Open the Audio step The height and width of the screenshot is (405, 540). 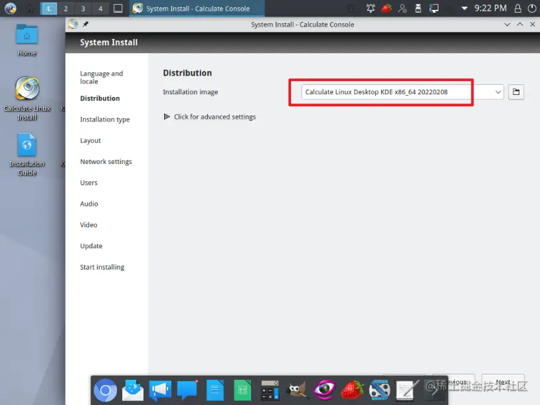(89, 204)
